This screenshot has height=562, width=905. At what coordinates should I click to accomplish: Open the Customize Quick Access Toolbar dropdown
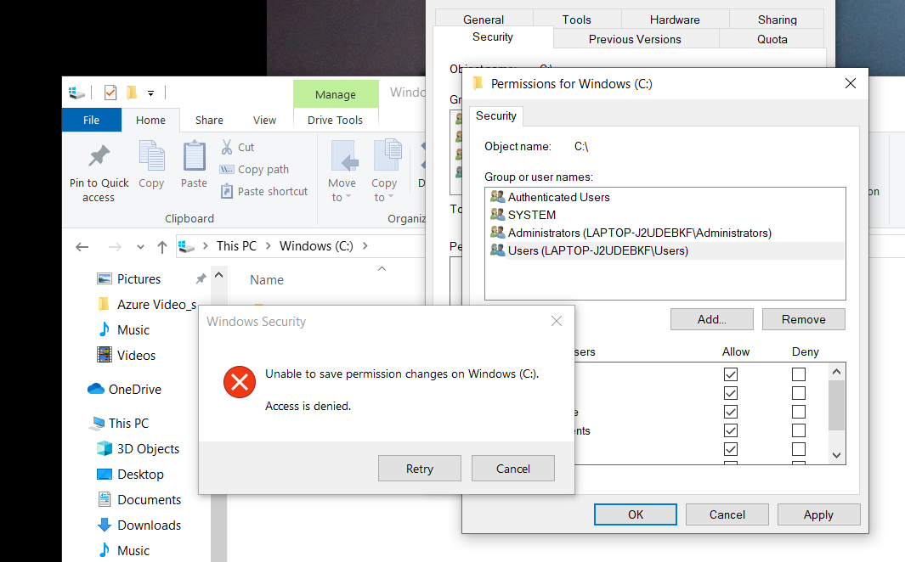[x=150, y=92]
